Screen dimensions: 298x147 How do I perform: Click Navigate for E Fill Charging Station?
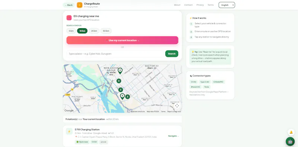tap(173, 136)
